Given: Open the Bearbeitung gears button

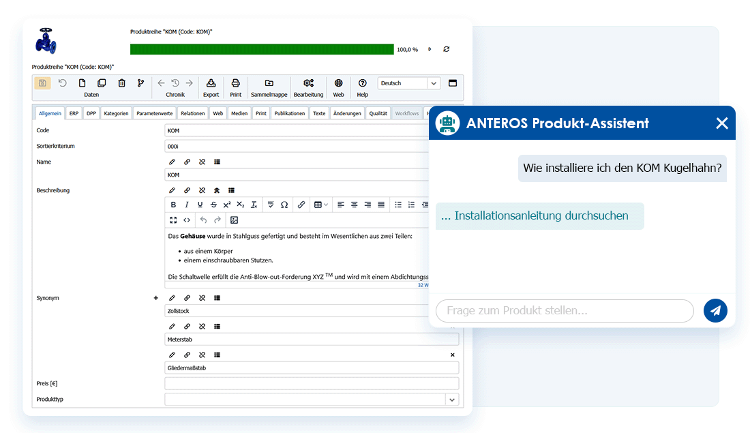Looking at the screenshot, I should click(308, 87).
